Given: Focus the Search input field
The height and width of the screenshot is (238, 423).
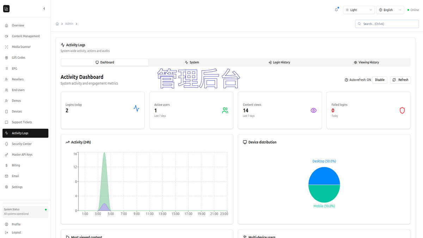Looking at the screenshot, I should (x=387, y=24).
